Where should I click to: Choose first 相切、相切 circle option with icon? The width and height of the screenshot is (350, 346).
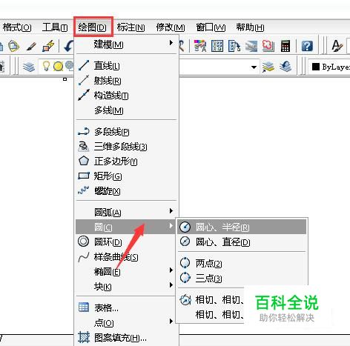coord(211,300)
